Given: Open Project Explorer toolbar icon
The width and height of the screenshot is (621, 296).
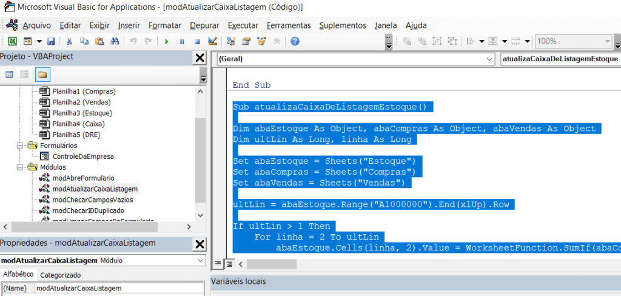Looking at the screenshot, I should [x=231, y=41].
